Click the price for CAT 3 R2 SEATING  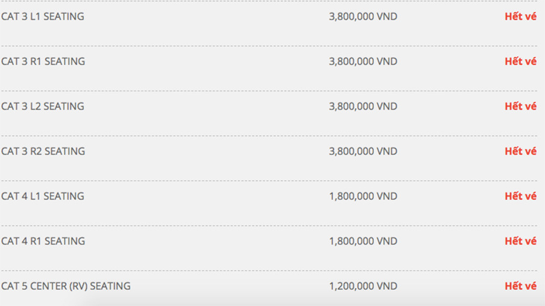click(363, 151)
